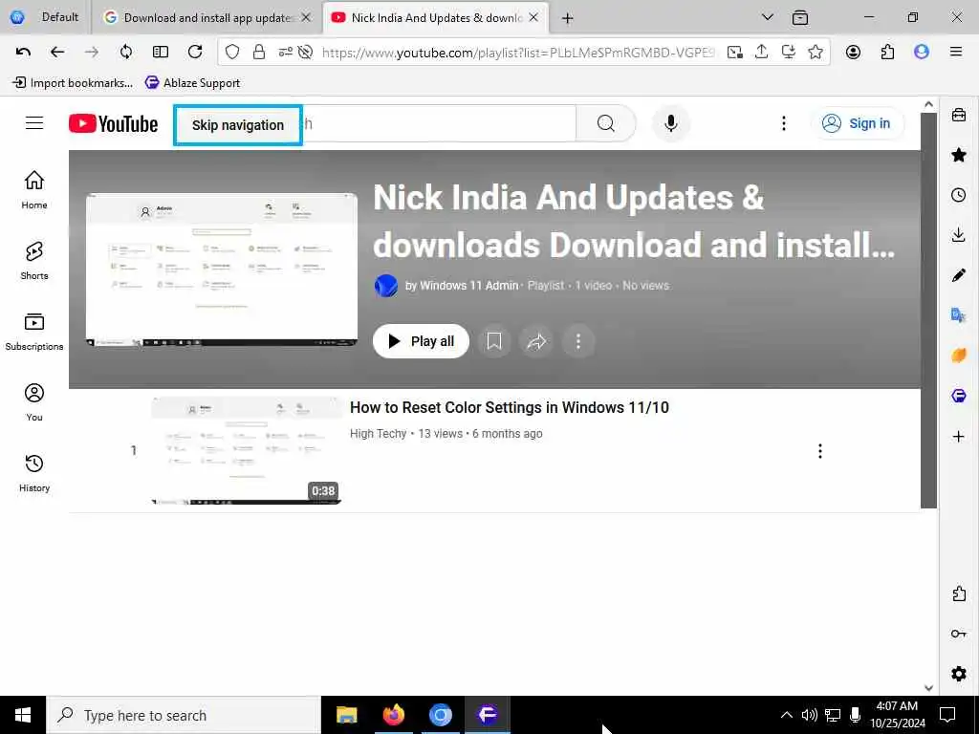979x734 pixels.
Task: Open File Explorer from the Windows taskbar
Action: (346, 714)
